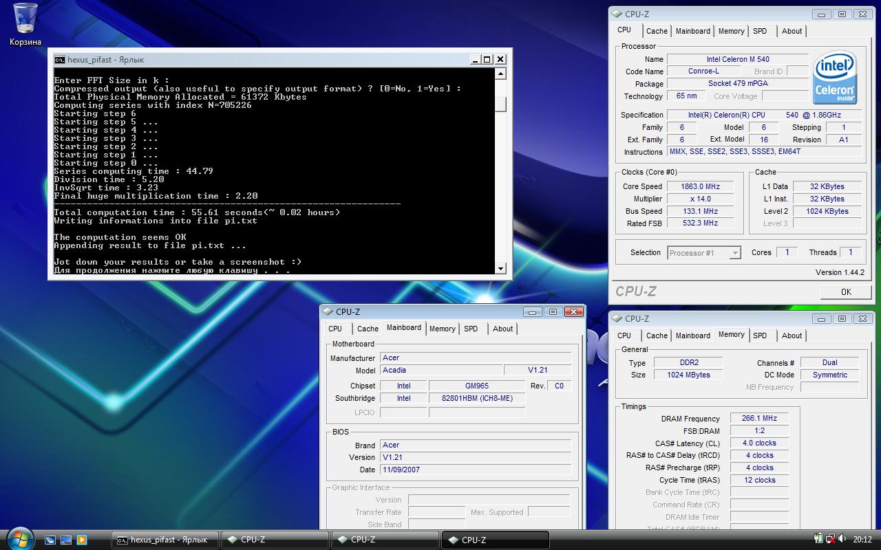Click the FSB:DRAM 1:2 value
The width and height of the screenshot is (881, 550).
[x=759, y=430]
